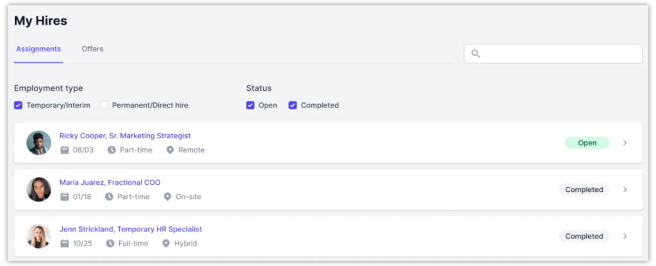Click location pin icon next to Hybrid
Viewport: 656px width, 266px height.
[166, 244]
